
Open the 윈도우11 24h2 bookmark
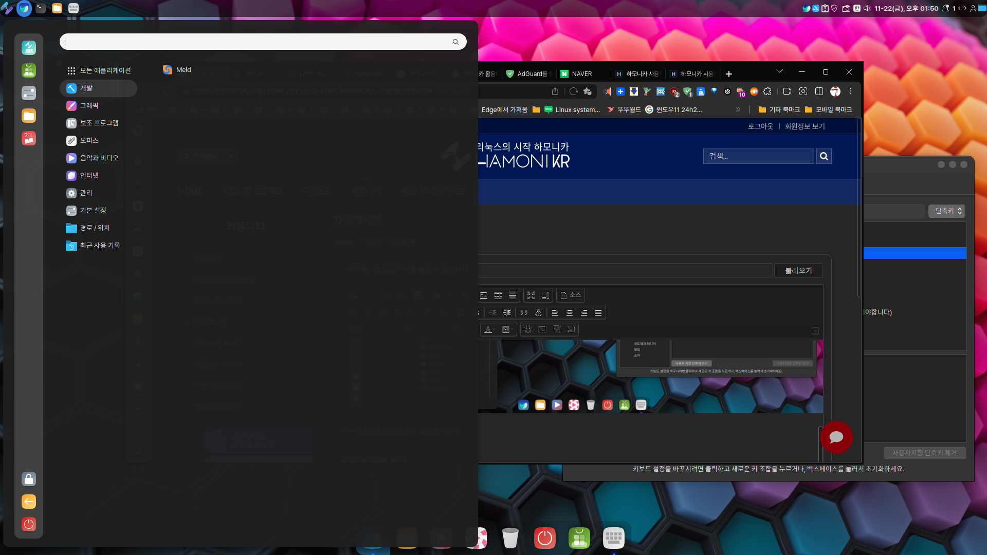[673, 109]
